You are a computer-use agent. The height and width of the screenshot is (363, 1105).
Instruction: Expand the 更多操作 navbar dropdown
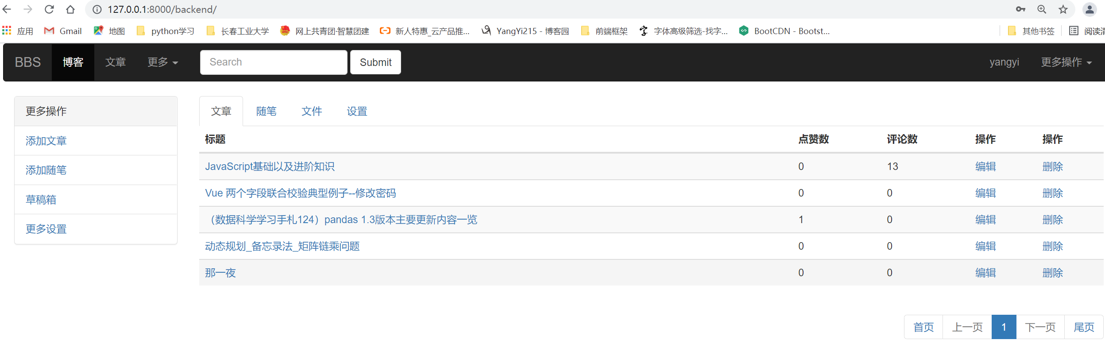point(1066,62)
